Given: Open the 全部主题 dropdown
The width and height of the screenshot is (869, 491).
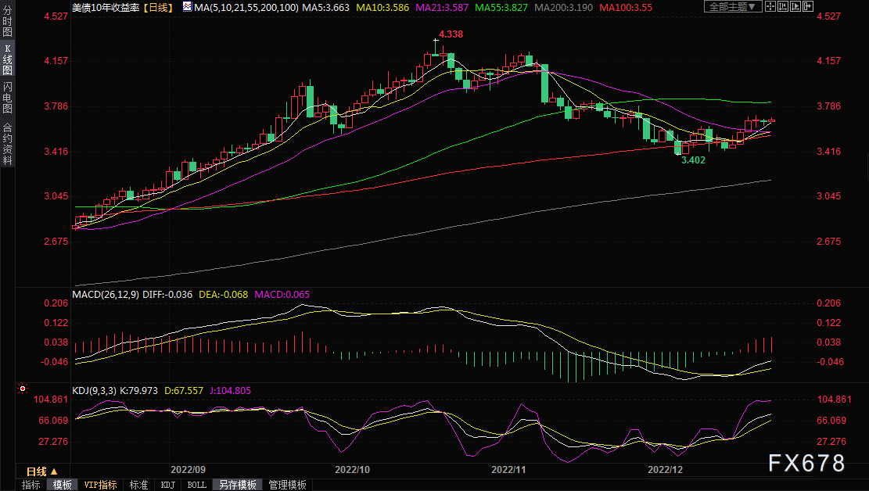Looking at the screenshot, I should click(x=732, y=6).
